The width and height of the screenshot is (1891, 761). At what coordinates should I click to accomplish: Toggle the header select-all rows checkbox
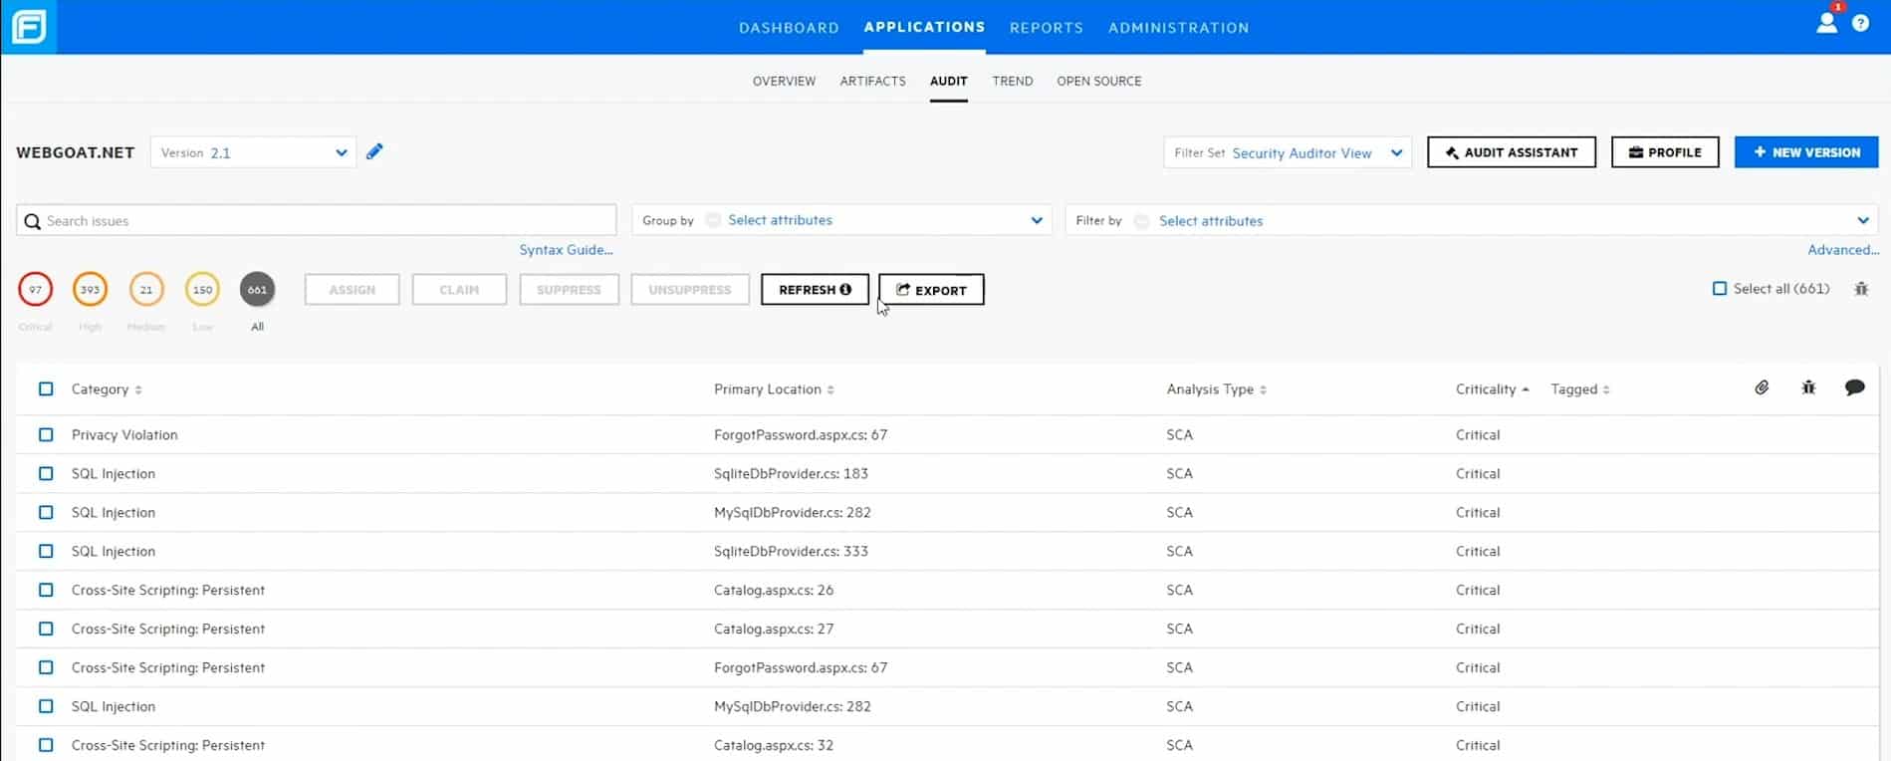[46, 388]
